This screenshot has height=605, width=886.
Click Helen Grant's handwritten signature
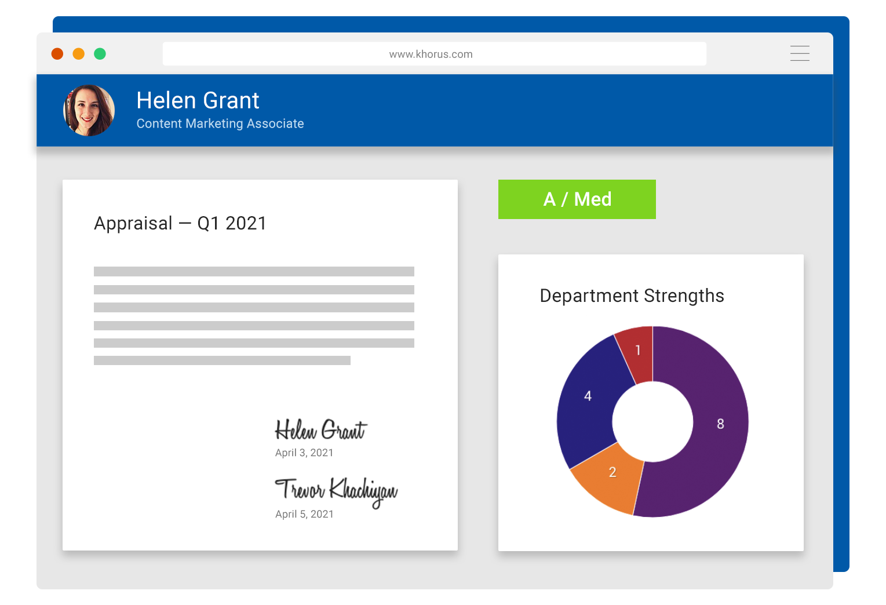pos(320,430)
